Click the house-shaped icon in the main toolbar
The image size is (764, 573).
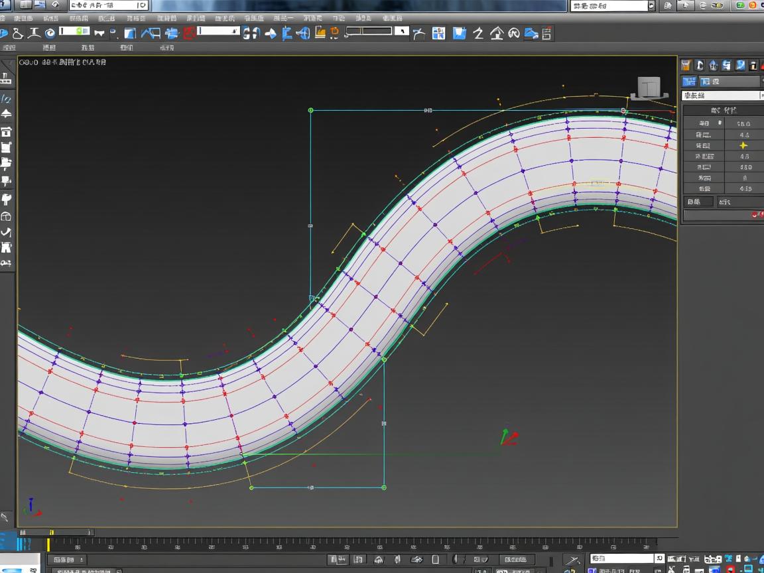(x=497, y=33)
